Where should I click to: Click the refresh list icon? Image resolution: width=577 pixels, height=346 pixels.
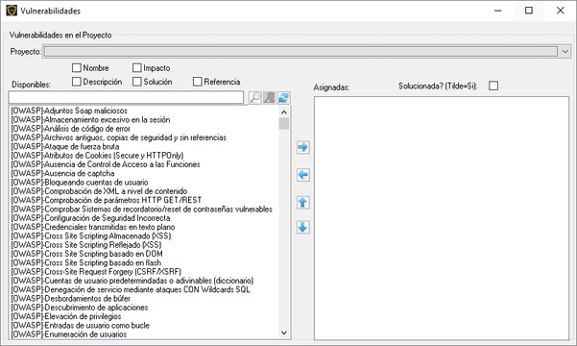click(284, 98)
